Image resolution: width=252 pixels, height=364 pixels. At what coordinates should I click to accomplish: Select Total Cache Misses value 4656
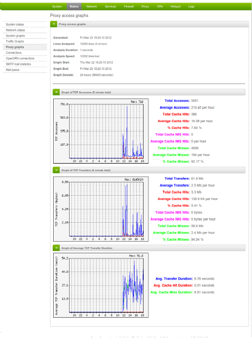tap(195, 148)
